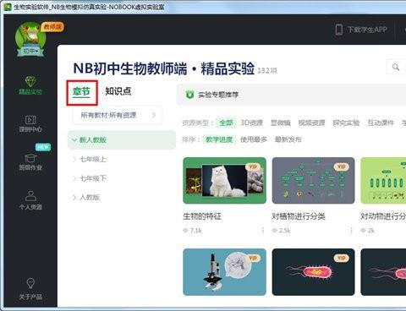The width and height of the screenshot is (406, 311).
Task: Switch to the 章节 tab
Action: point(81,91)
